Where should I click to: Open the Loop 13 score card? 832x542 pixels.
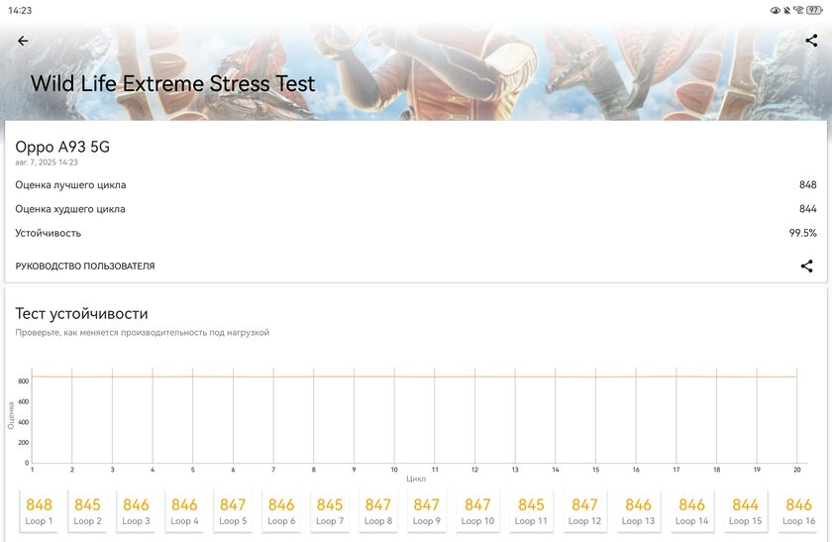click(x=638, y=511)
